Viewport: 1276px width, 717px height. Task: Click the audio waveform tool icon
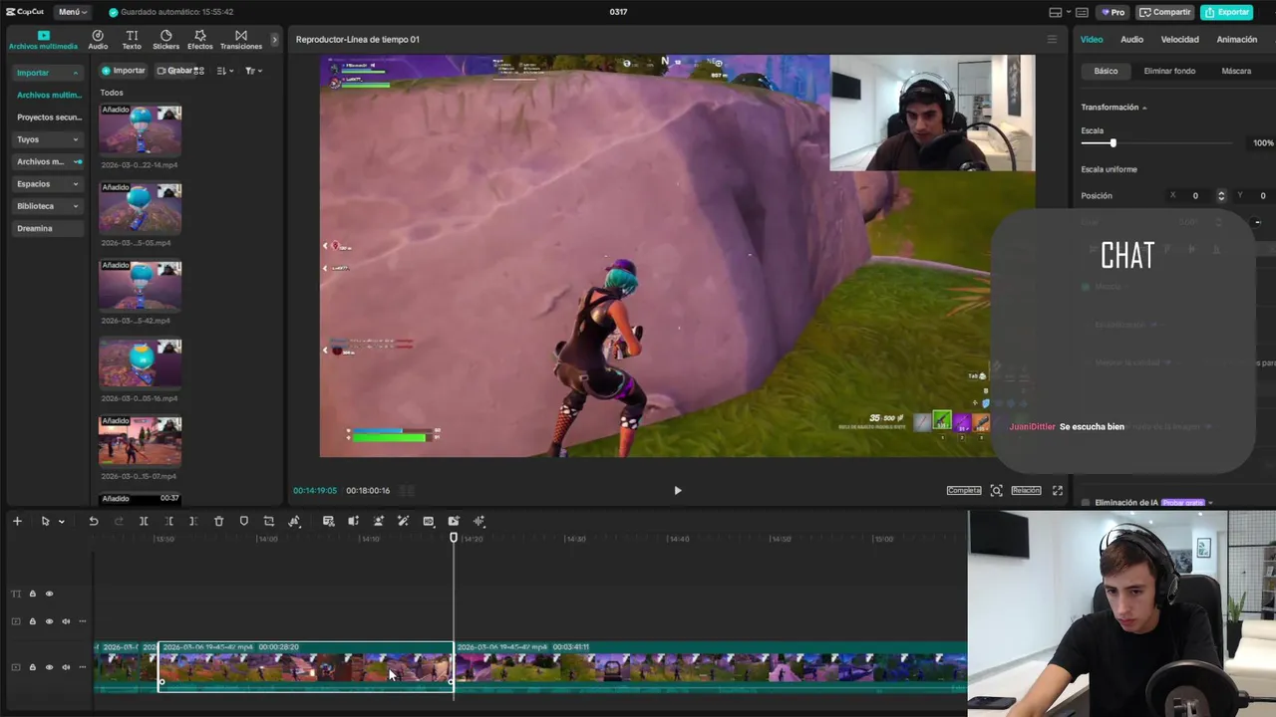pos(479,521)
